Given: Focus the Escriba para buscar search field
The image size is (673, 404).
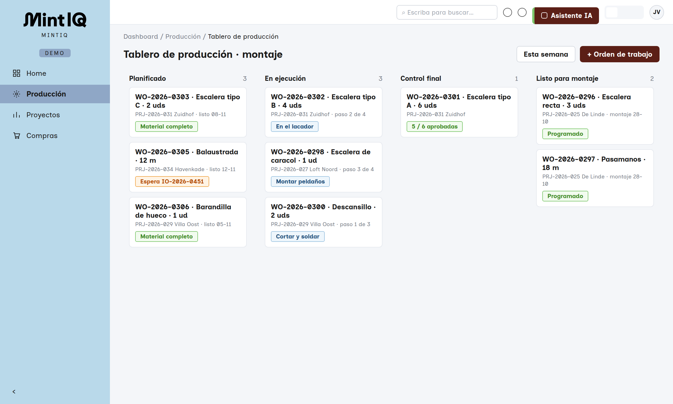Looking at the screenshot, I should click(x=447, y=12).
